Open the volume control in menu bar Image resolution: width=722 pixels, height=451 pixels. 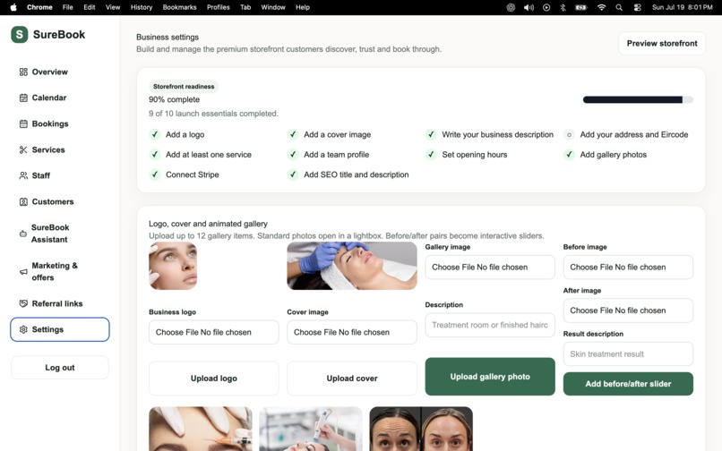(529, 7)
